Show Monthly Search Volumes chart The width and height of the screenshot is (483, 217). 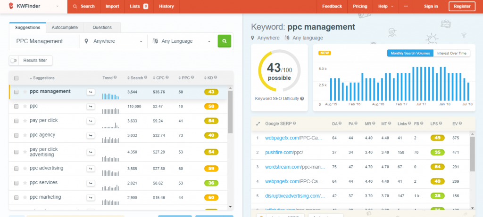(410, 53)
